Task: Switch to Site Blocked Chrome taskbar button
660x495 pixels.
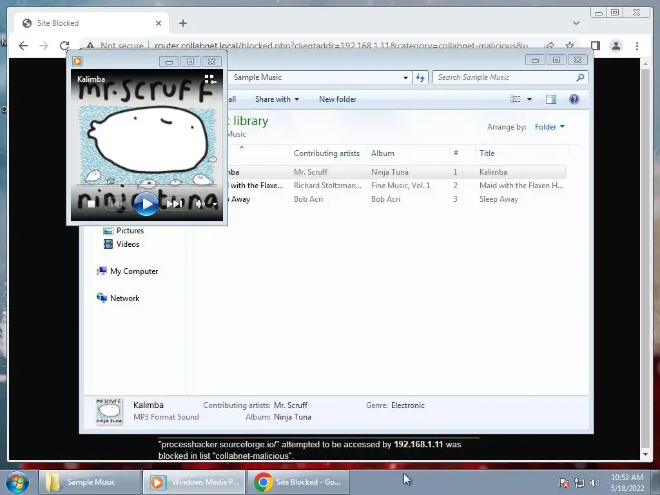Action: (298, 482)
